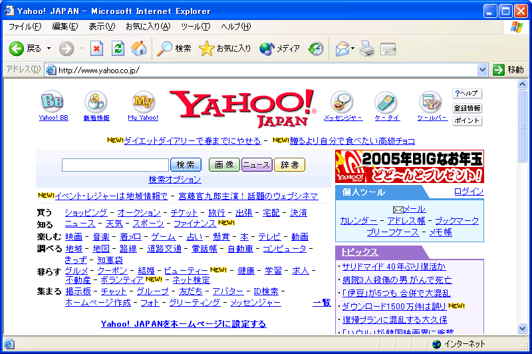Open the お気に入り(A) menu
The image size is (532, 354).
[x=148, y=27]
